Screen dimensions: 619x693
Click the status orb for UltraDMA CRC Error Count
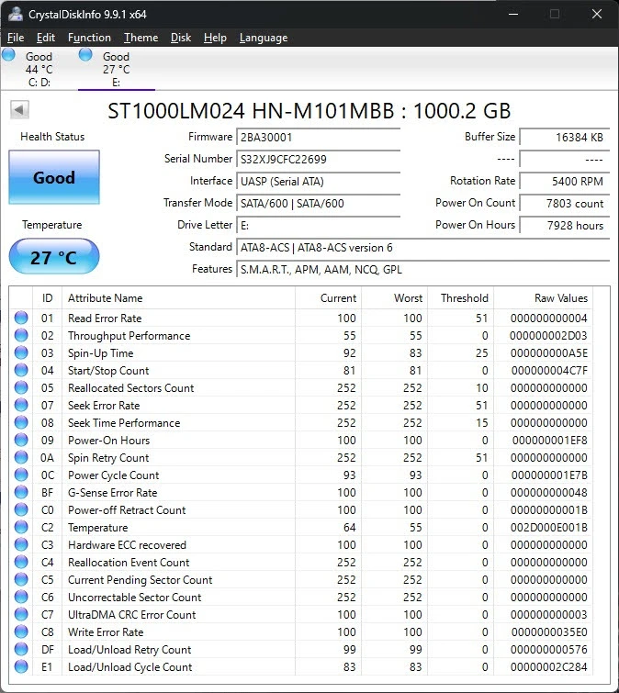[21, 614]
